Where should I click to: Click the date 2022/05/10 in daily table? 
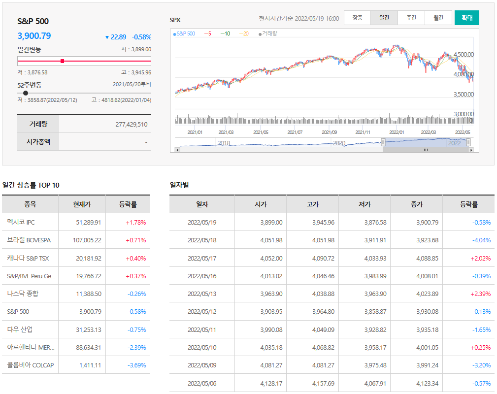[202, 347]
